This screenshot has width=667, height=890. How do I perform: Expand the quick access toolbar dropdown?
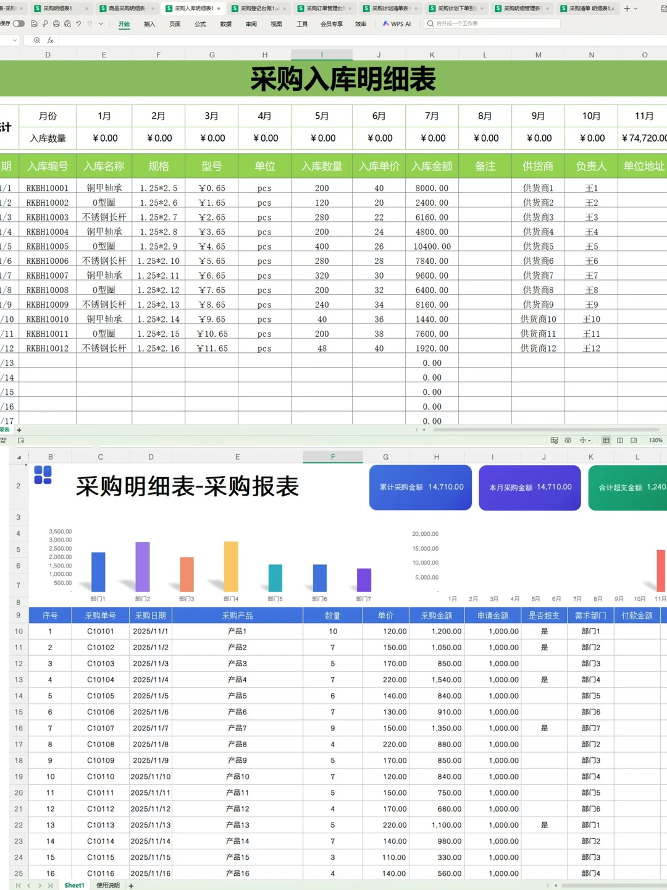101,23
